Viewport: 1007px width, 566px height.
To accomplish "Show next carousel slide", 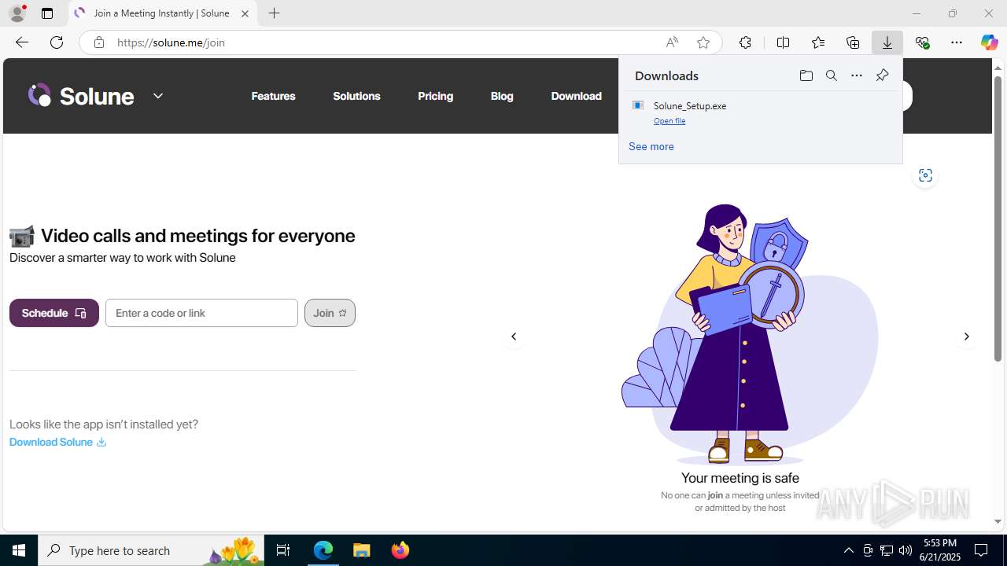I will (967, 336).
